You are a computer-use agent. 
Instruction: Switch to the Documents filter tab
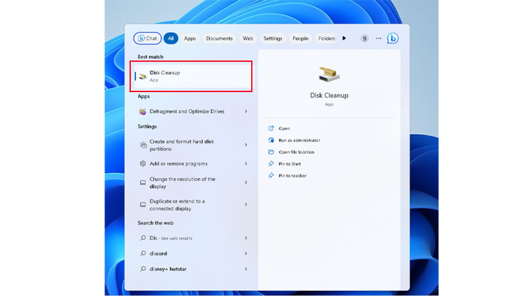coord(219,38)
